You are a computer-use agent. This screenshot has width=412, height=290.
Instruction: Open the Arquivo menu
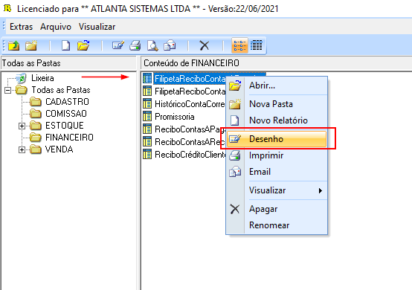pos(56,27)
